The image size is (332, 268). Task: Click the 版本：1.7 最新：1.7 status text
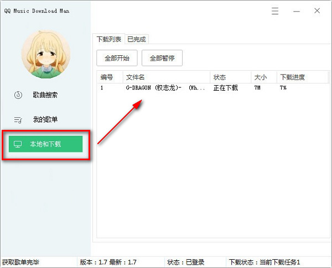tap(108, 262)
